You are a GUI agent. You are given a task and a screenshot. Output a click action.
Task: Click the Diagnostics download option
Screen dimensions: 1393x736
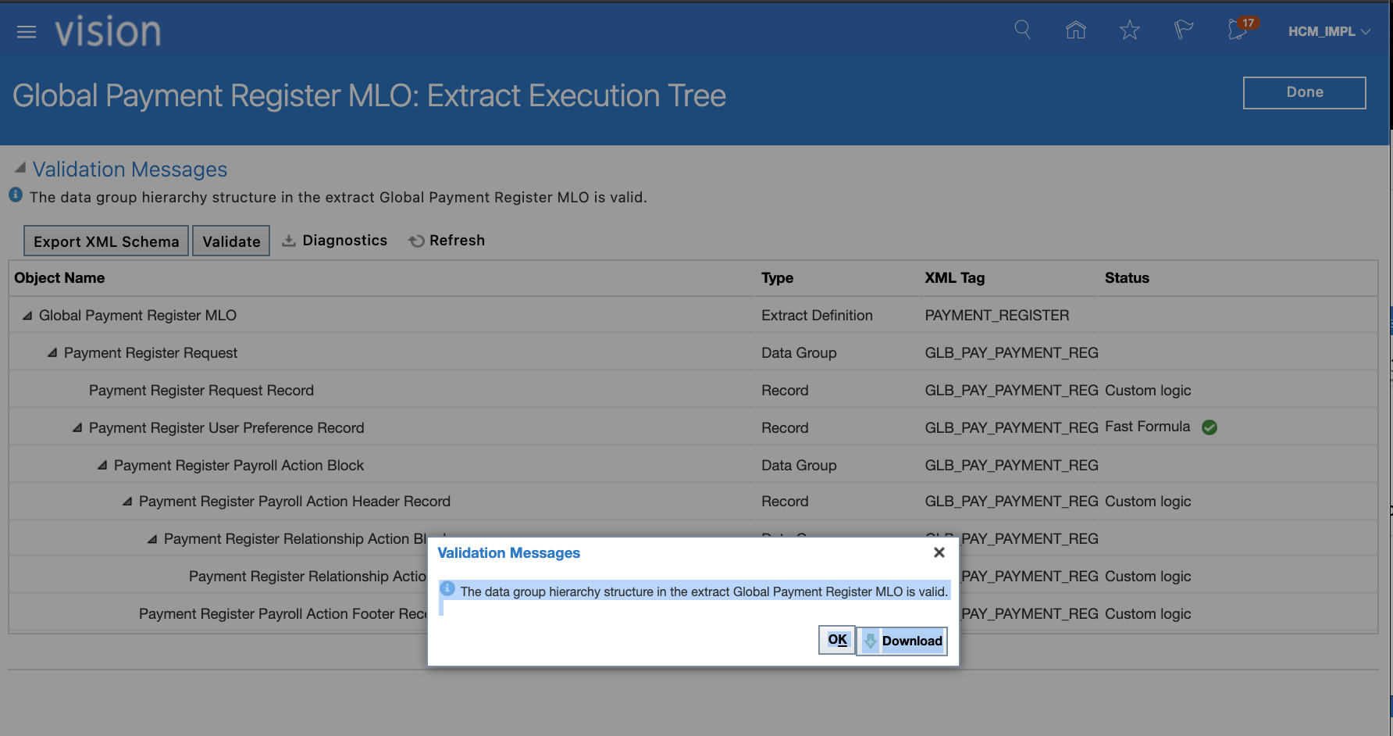click(x=334, y=241)
